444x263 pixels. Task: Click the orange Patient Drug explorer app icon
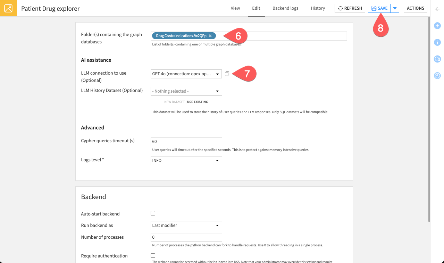(8, 8)
